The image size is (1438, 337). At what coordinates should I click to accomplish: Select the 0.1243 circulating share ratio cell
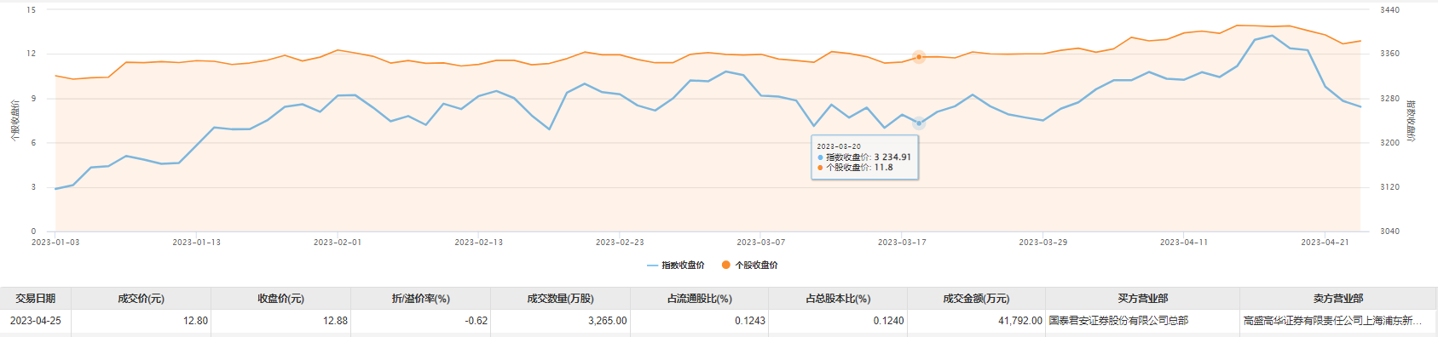point(699,321)
